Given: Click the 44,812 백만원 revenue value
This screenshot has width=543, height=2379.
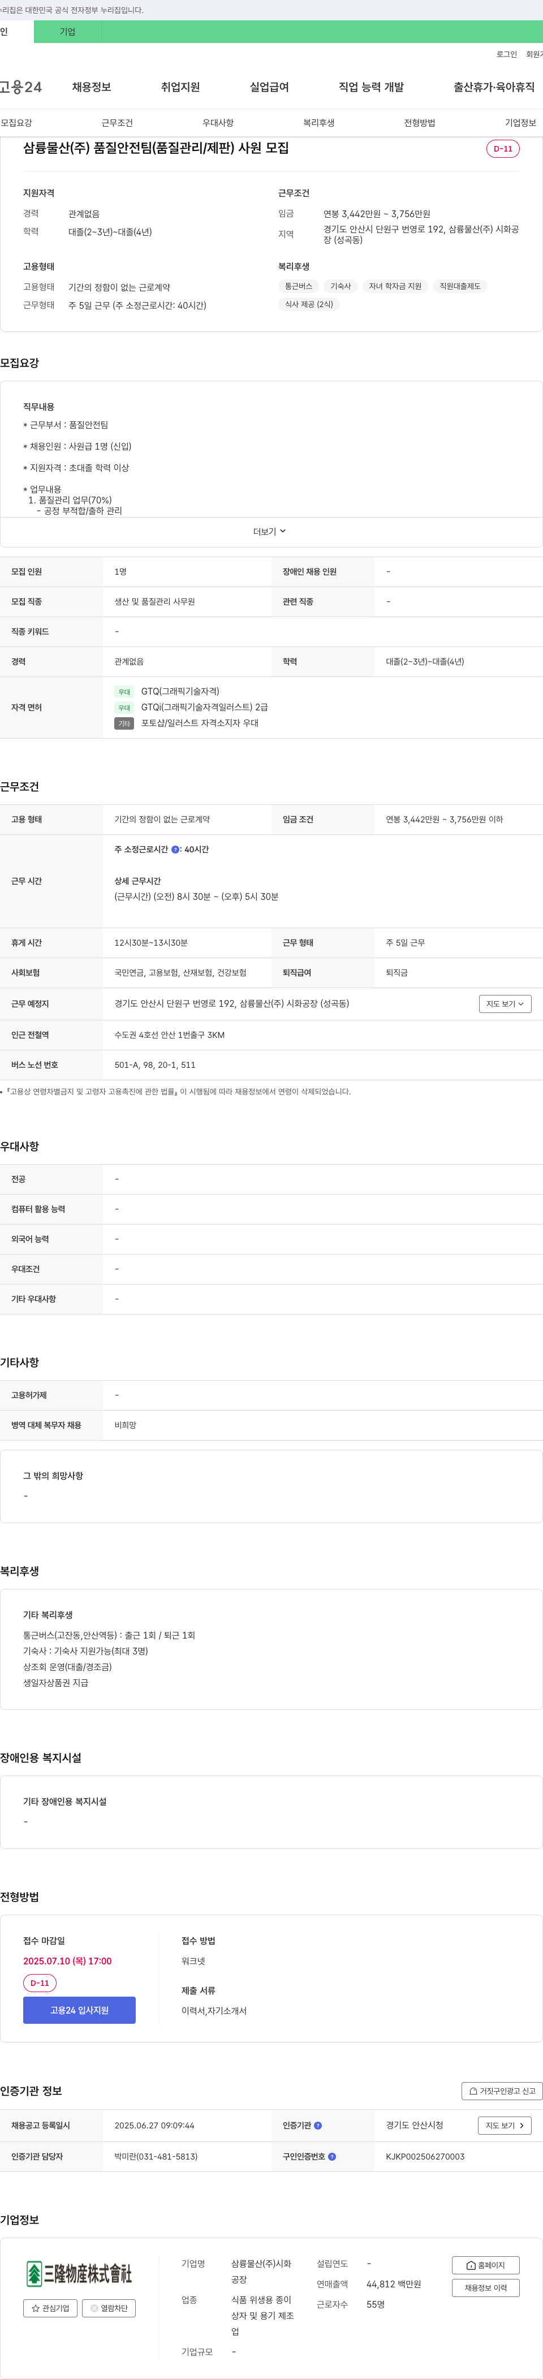Looking at the screenshot, I should point(394,2284).
